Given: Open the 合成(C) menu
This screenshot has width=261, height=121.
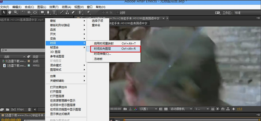Looking at the screenshot, I should pyautogui.click(x=29, y=7).
